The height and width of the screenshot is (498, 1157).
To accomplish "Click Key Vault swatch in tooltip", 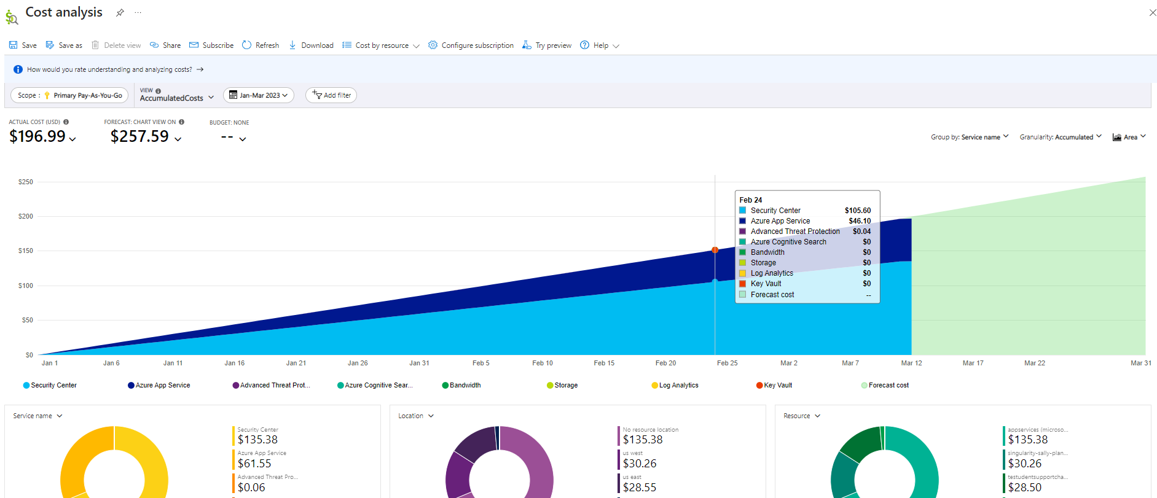I will tap(742, 283).
